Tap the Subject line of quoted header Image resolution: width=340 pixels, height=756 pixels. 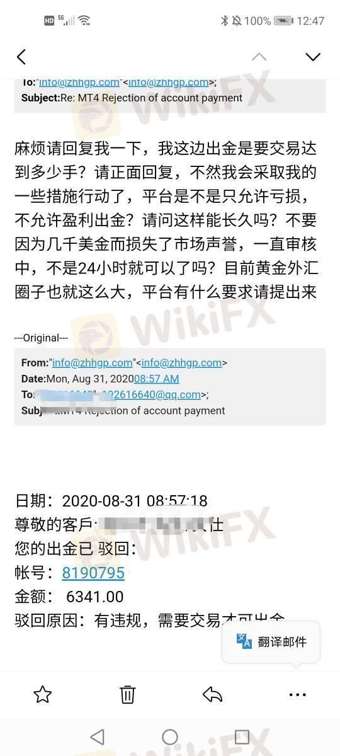123,411
